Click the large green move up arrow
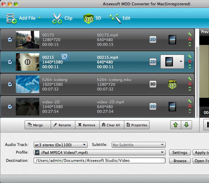The height and width of the screenshot is (183, 209). [x=176, y=125]
